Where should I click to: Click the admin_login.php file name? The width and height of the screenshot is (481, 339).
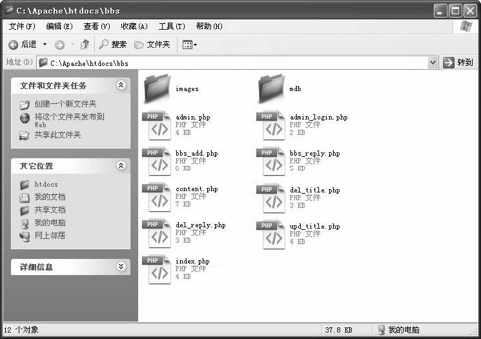pos(319,117)
